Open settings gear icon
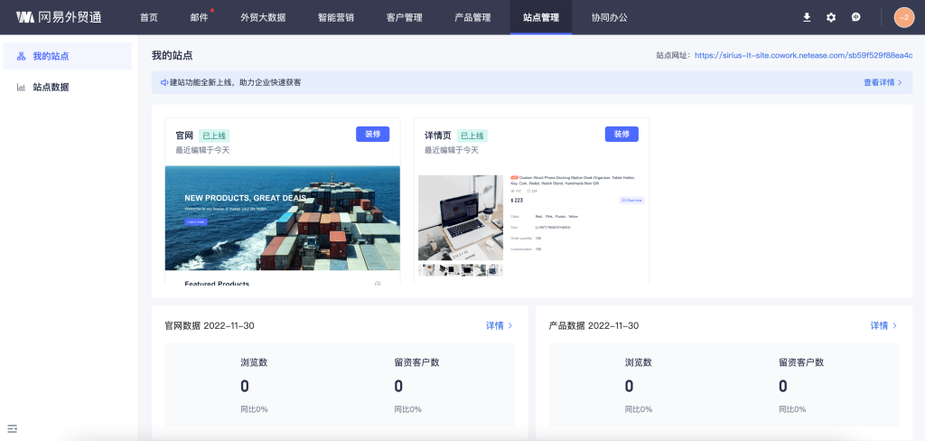This screenshot has height=441, width=925. point(831,17)
